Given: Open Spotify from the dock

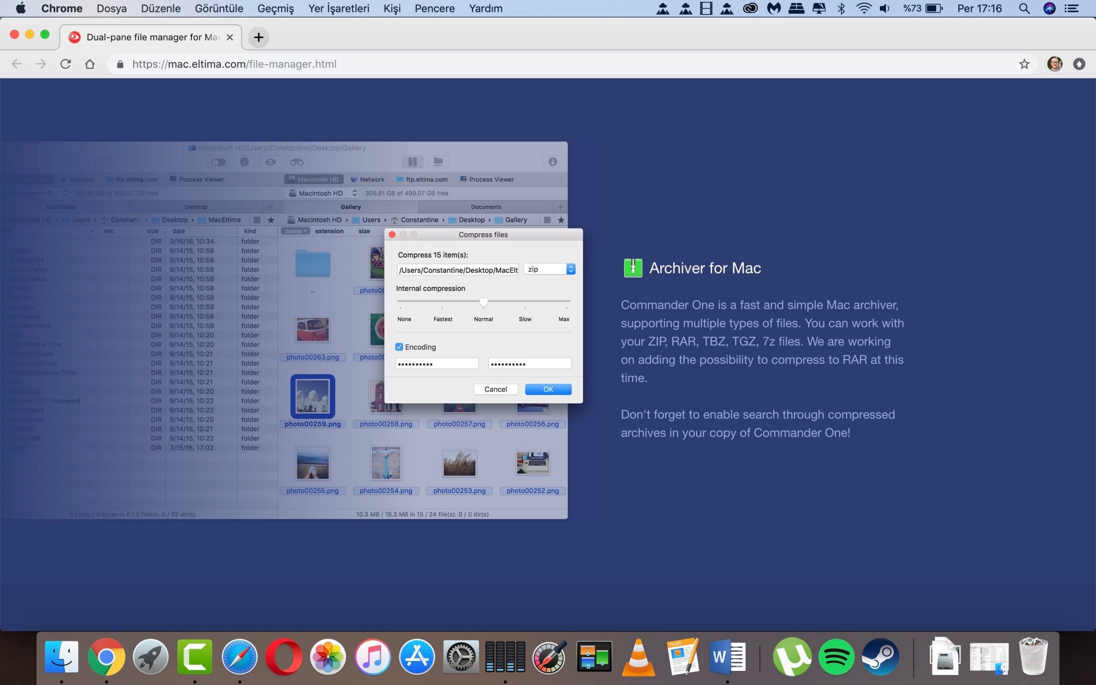Looking at the screenshot, I should [x=836, y=656].
